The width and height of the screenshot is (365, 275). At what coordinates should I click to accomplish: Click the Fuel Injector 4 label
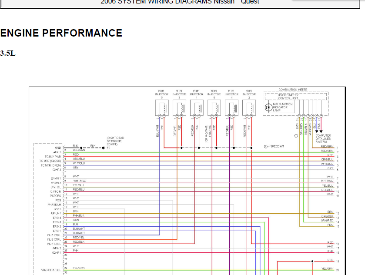point(231,94)
